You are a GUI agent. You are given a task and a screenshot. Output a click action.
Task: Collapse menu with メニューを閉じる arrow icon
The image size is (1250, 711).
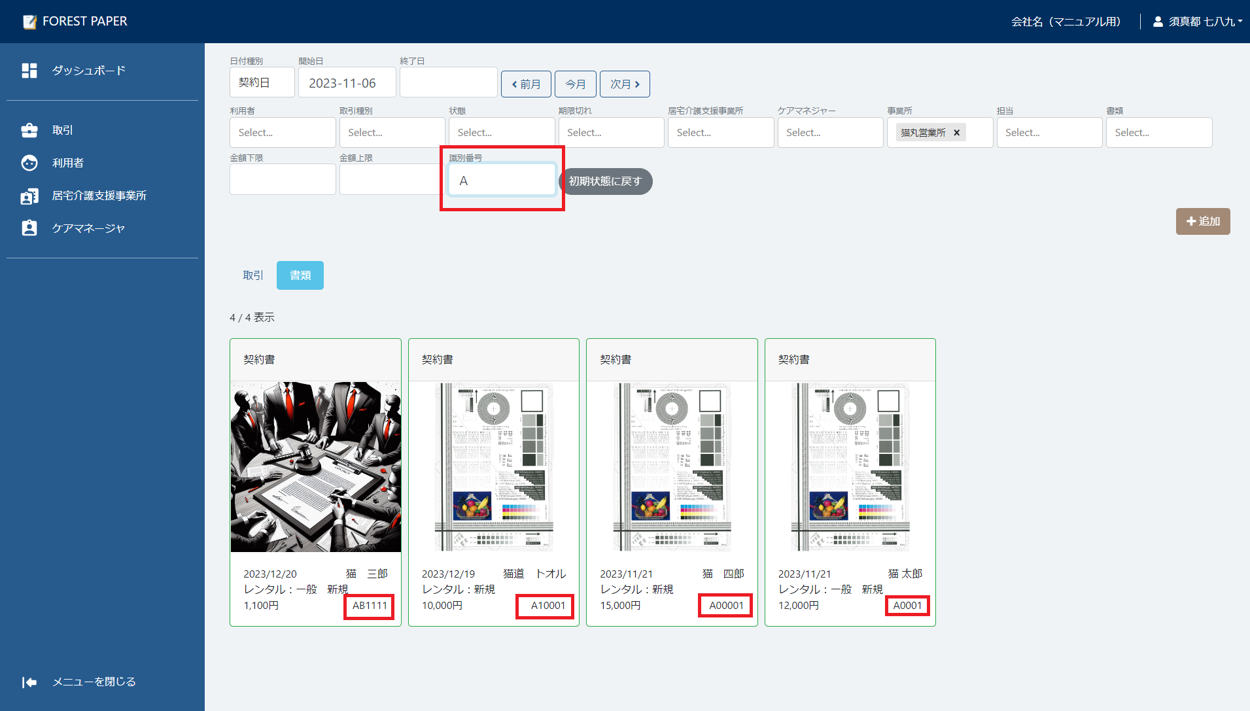click(29, 682)
